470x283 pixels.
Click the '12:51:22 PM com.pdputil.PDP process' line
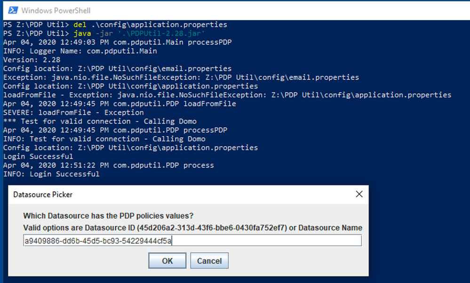pyautogui.click(x=109, y=165)
